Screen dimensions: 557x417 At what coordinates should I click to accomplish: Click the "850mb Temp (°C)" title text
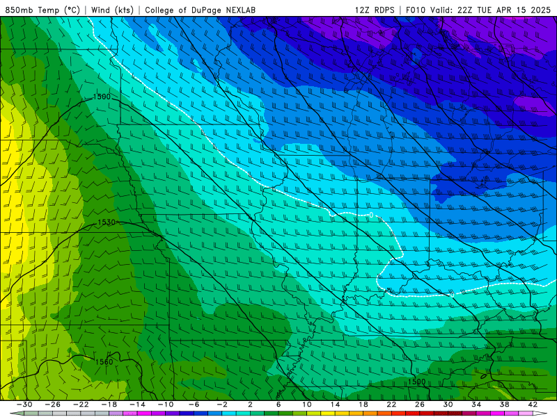click(x=42, y=10)
